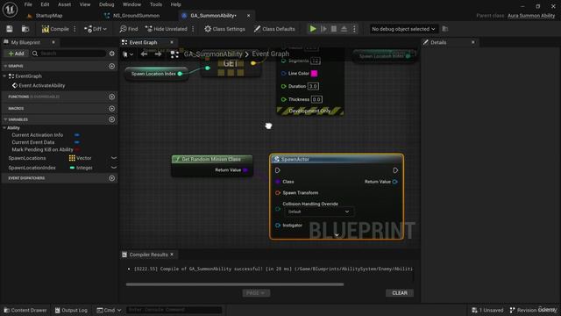Toggle Hide Unrelated nodes

pos(167,29)
